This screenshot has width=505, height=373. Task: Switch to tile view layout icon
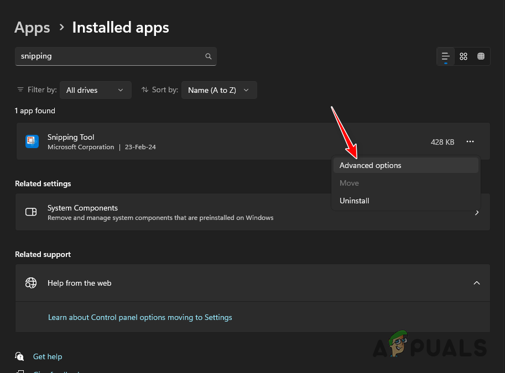pos(481,56)
